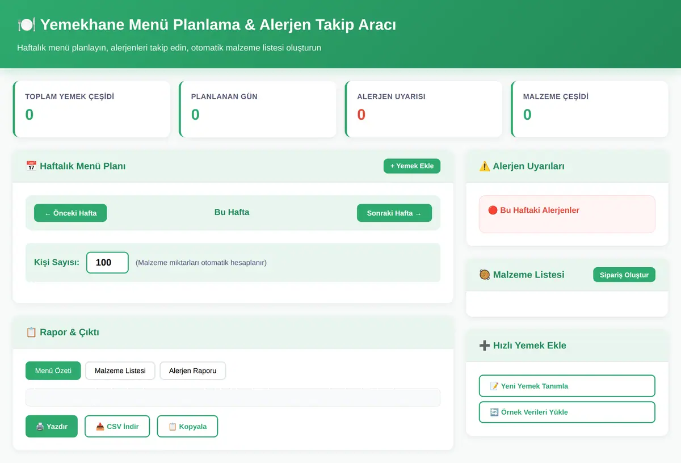Click the Kişi Sayısı number field
681x463 pixels.
107,263
